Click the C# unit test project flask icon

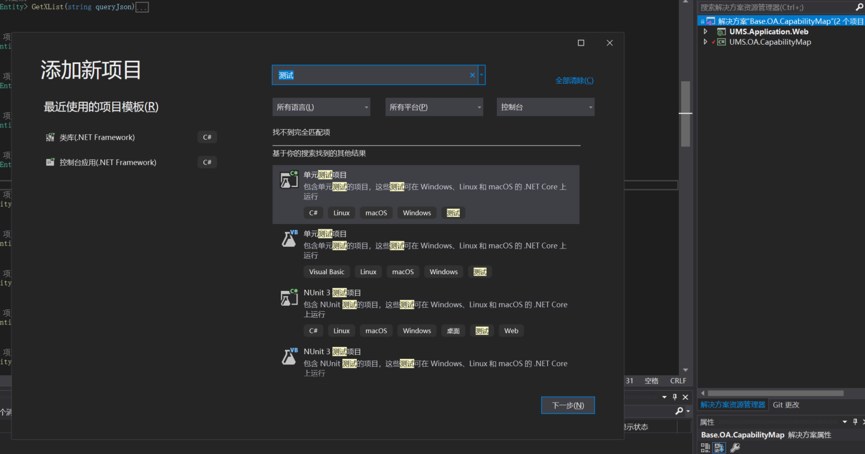tap(290, 180)
